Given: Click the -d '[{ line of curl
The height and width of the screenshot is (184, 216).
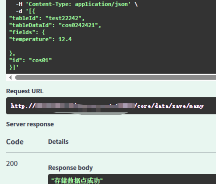Looking at the screenshot, I should (25, 11).
